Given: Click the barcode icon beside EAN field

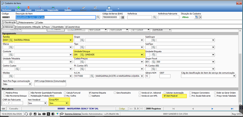Looking at the screenshot, I should (122, 17).
